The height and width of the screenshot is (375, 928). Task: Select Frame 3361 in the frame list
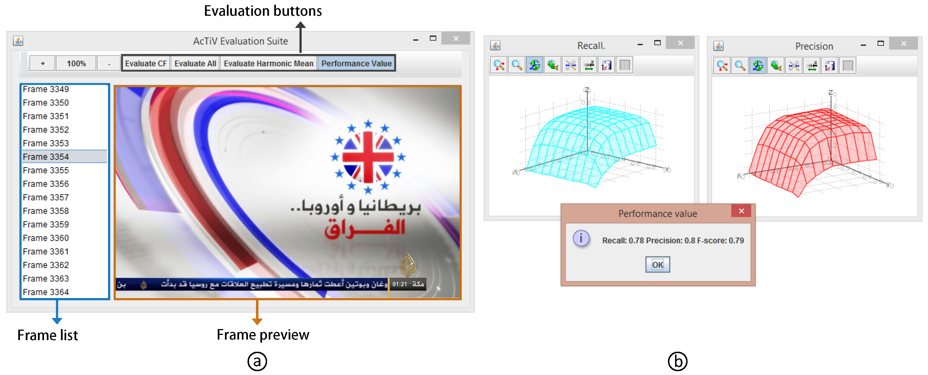pyautogui.click(x=46, y=251)
